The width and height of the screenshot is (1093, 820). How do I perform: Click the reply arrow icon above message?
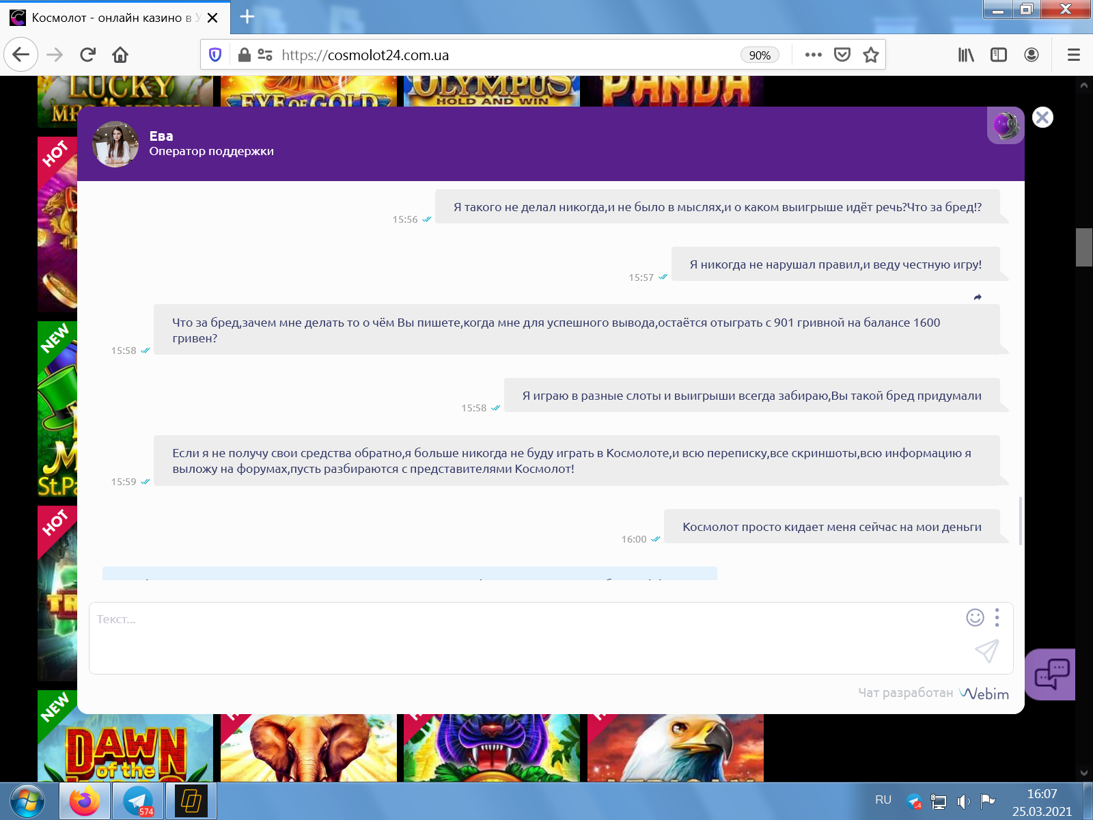coord(978,297)
